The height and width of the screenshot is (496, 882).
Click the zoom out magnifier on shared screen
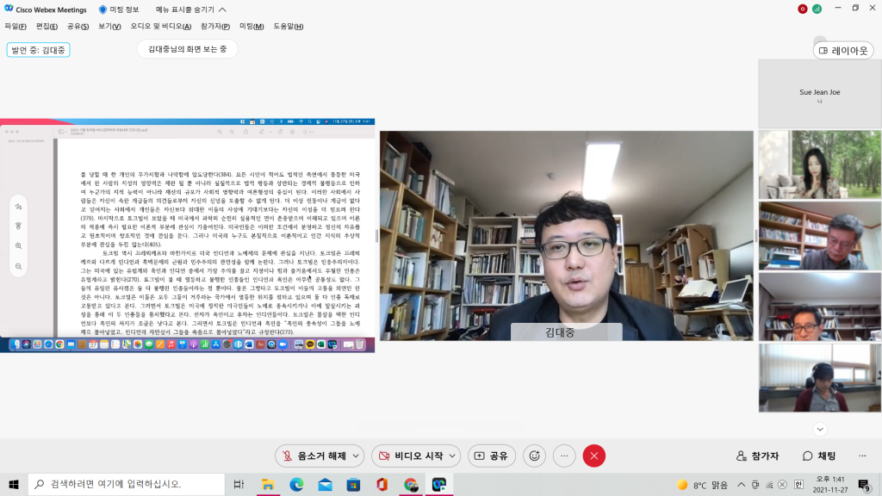click(18, 264)
